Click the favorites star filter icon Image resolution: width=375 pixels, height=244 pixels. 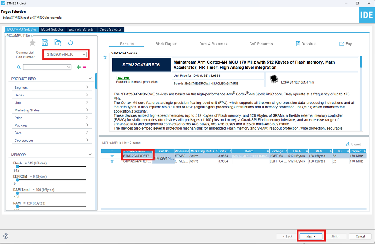[33, 43]
